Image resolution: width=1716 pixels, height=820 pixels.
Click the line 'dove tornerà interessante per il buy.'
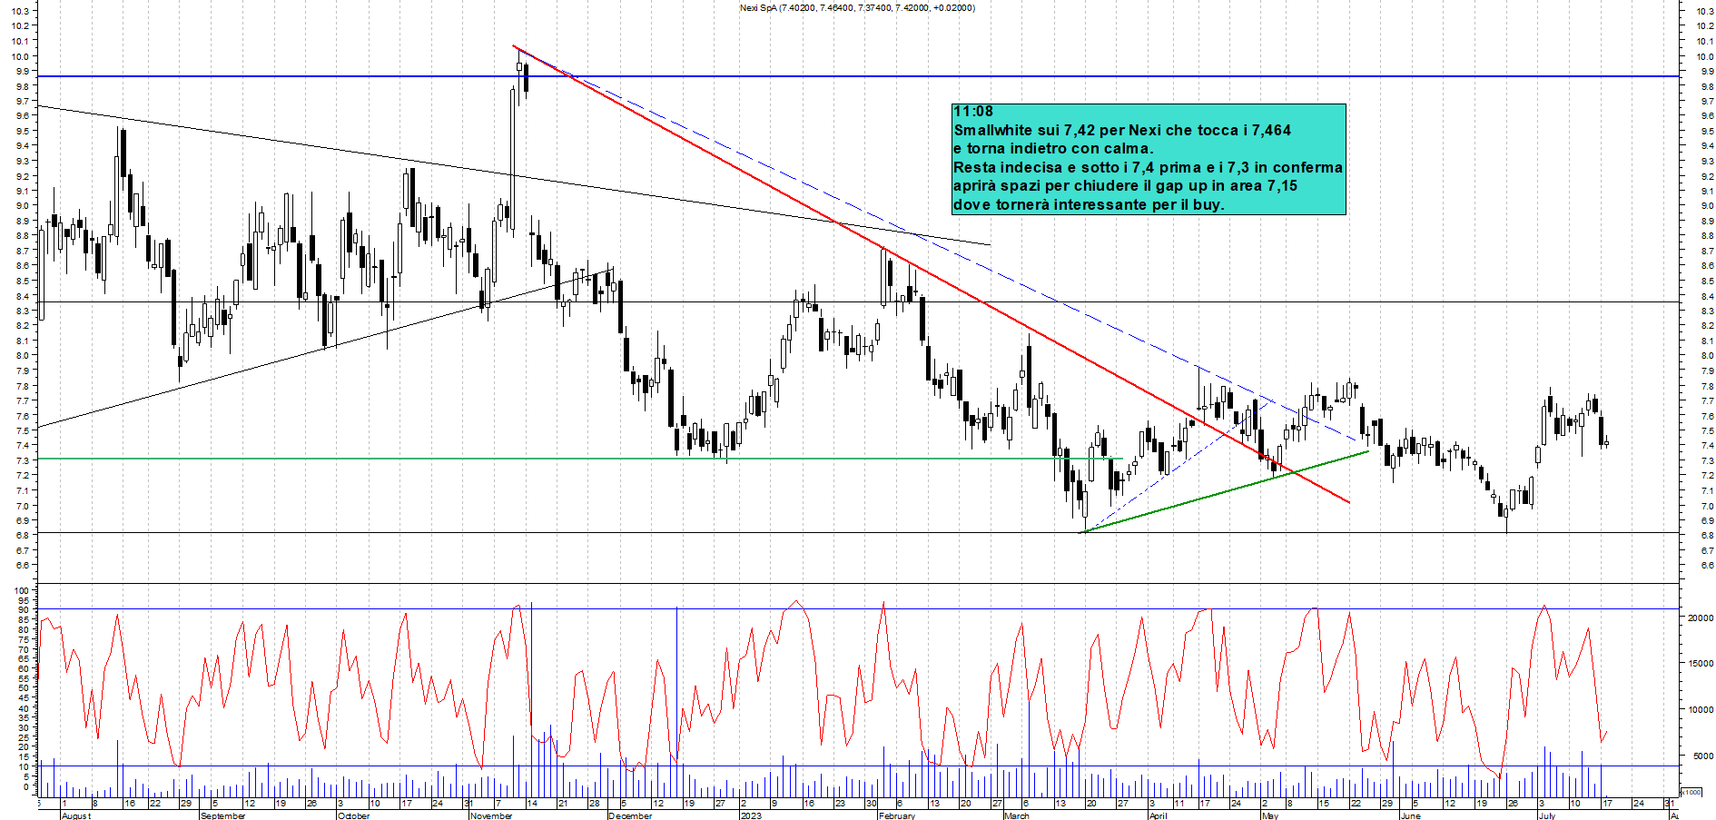1089,204
